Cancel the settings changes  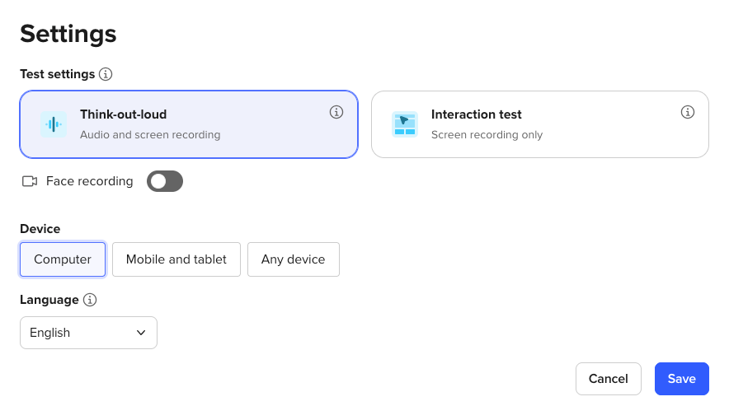(x=609, y=379)
